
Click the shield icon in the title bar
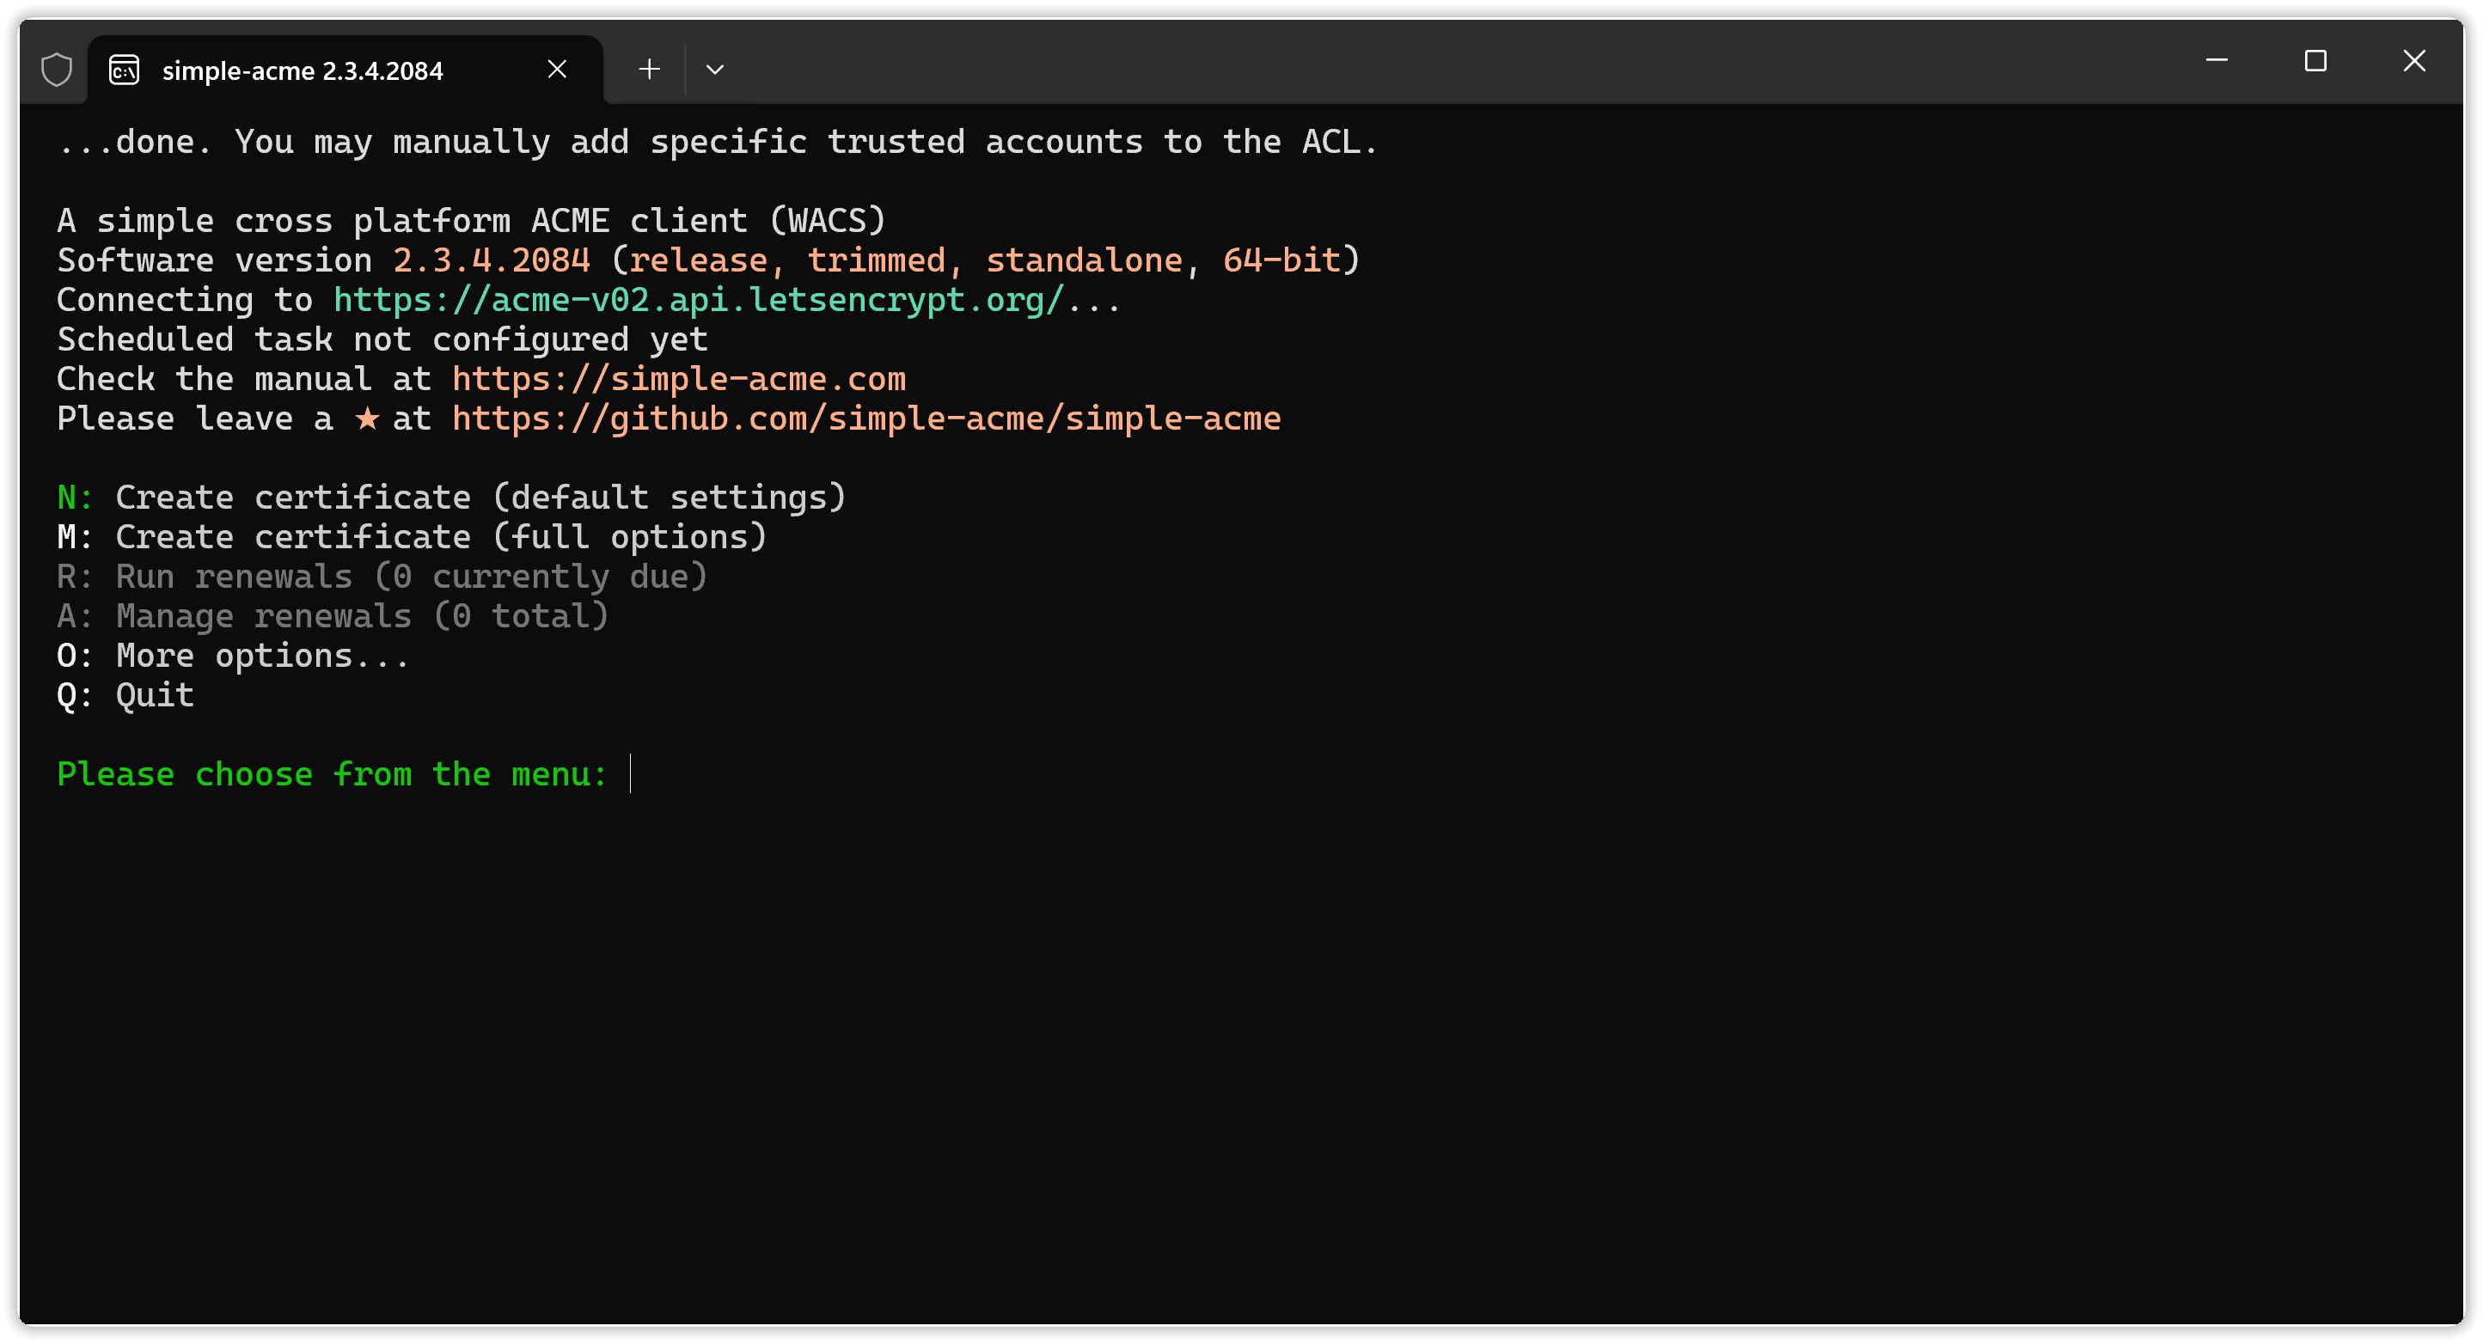click(57, 70)
